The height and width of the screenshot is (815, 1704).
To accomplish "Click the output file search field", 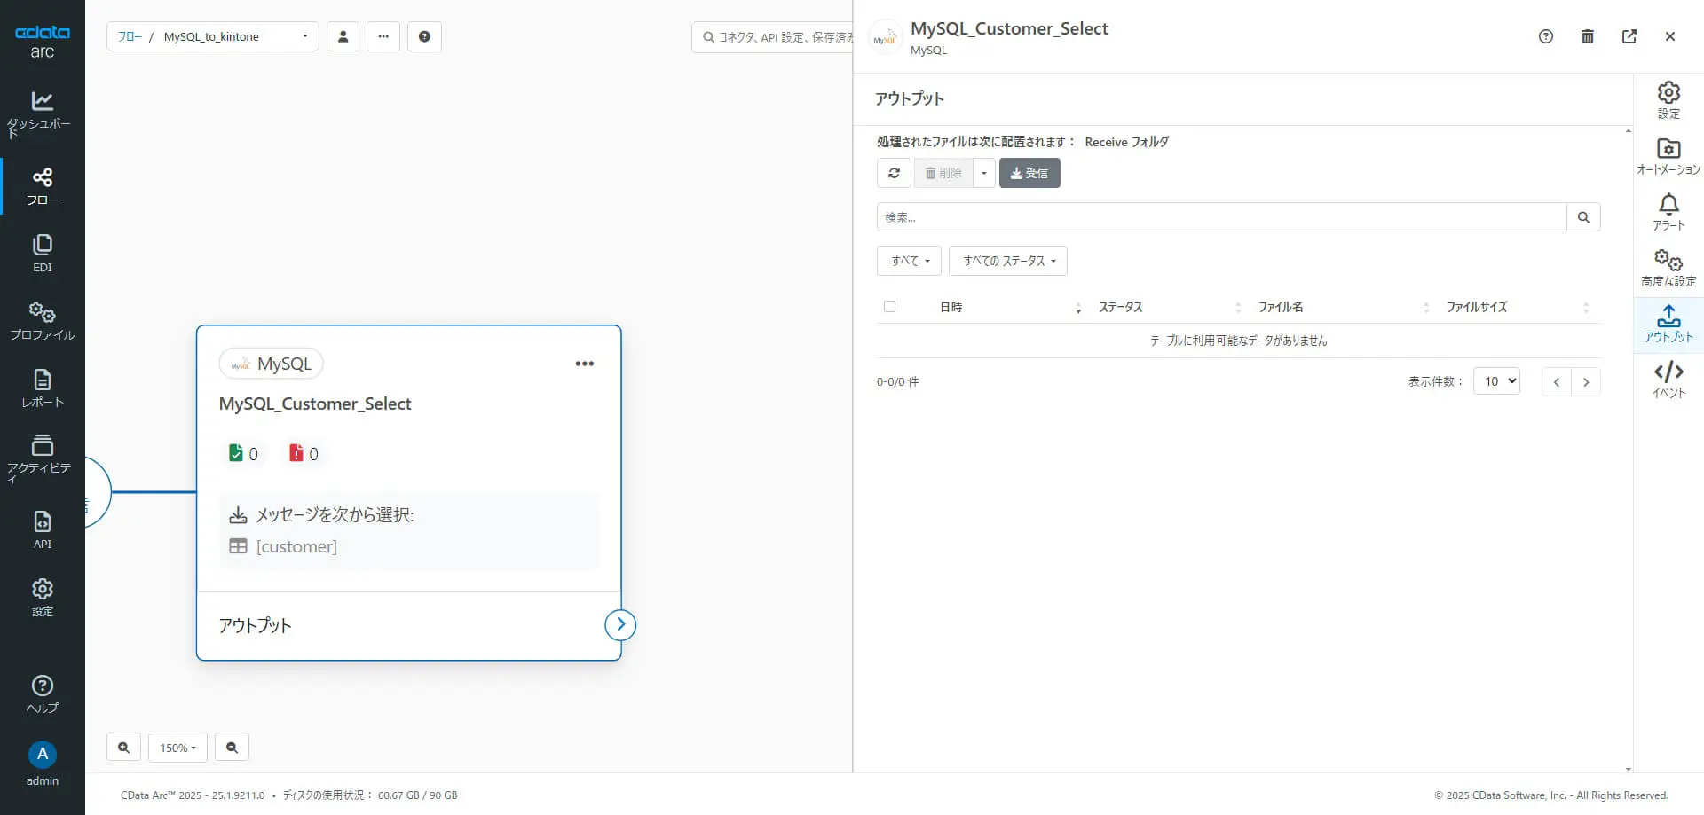I will tap(1221, 217).
